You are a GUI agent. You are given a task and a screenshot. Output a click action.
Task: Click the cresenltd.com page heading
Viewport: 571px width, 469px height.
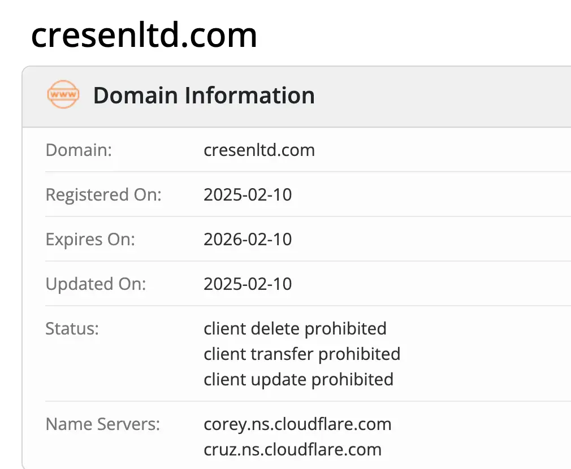(x=144, y=35)
